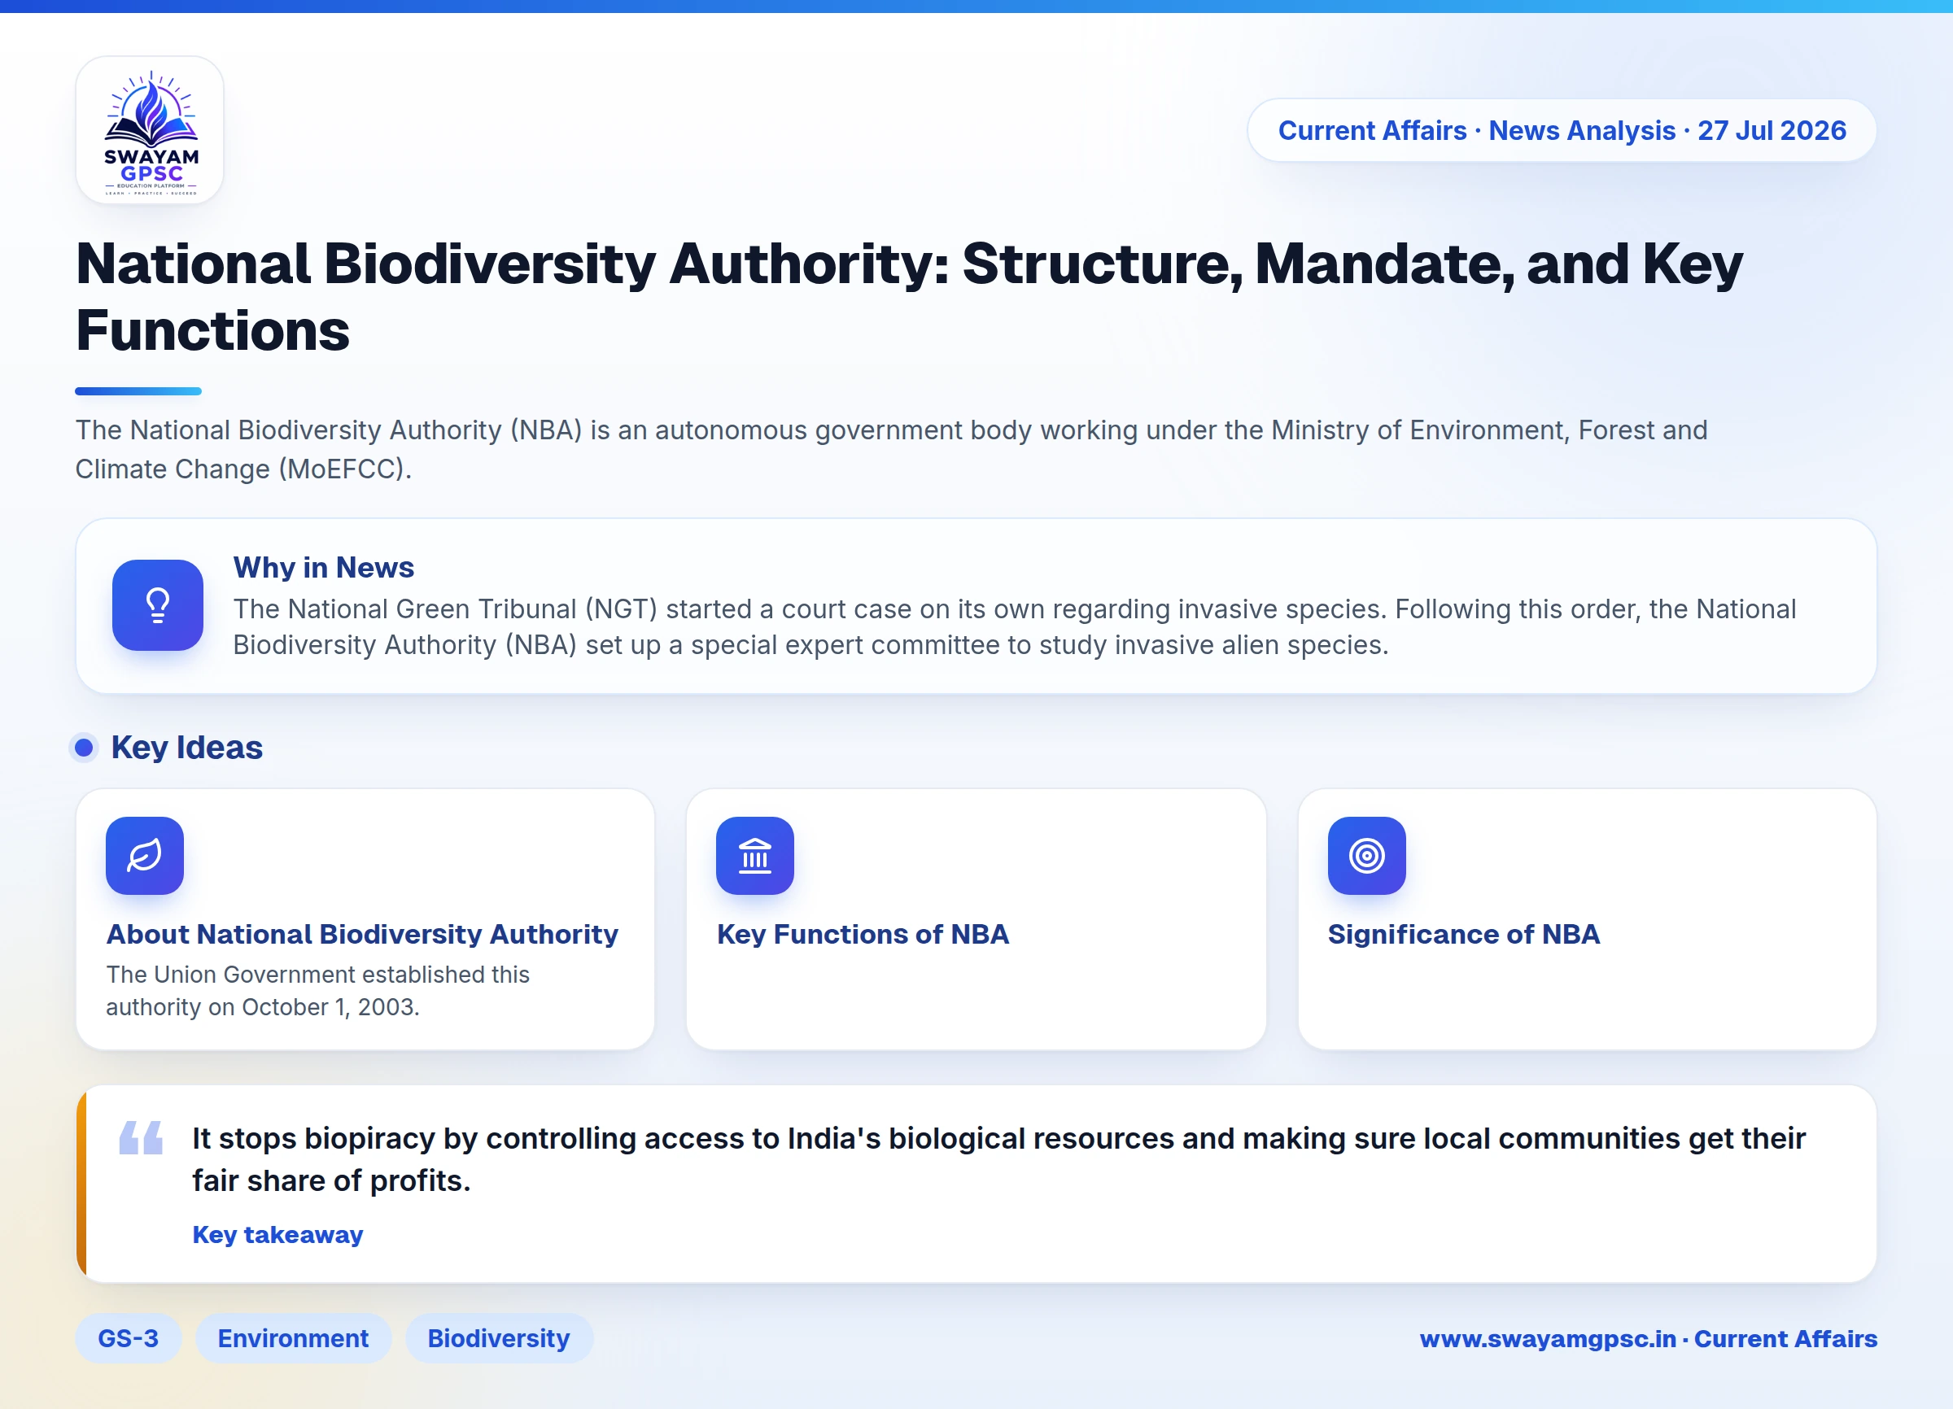Click the Swayam GPSC logo

[x=150, y=131]
